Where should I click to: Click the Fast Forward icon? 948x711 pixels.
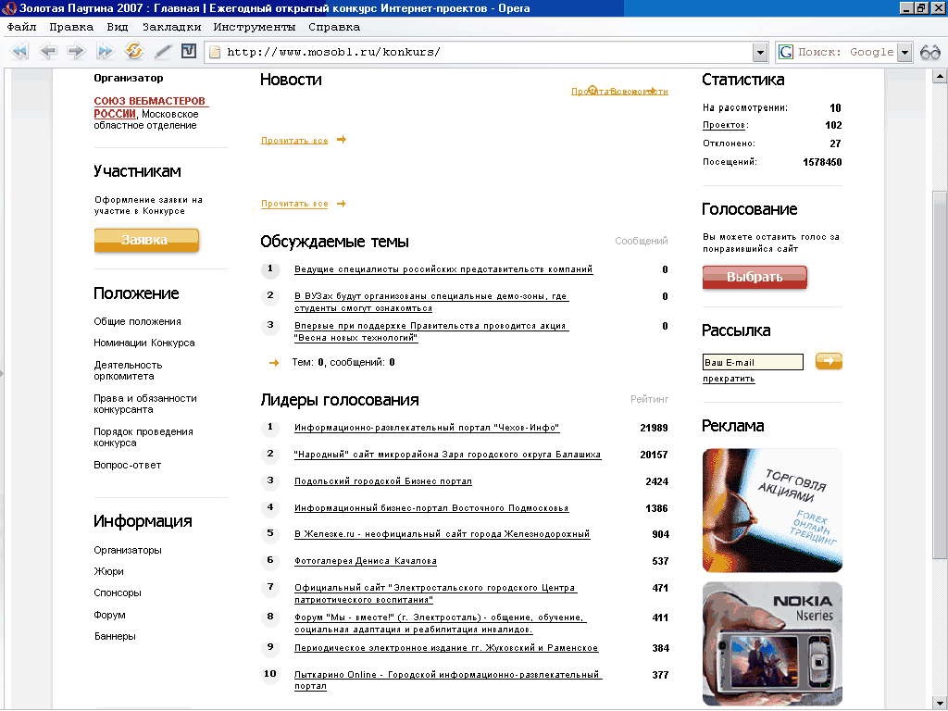105,52
